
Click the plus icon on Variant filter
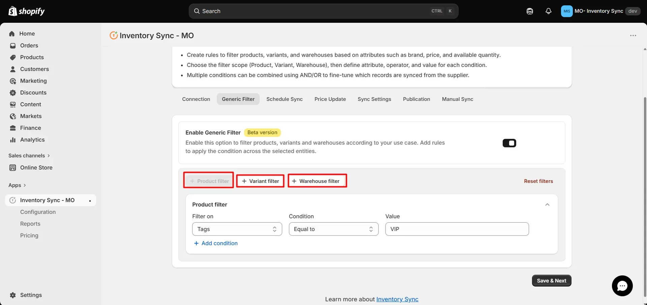(x=244, y=181)
